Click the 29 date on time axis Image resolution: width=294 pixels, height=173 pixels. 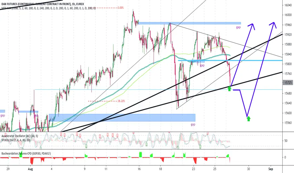pyautogui.click(x=8, y=169)
